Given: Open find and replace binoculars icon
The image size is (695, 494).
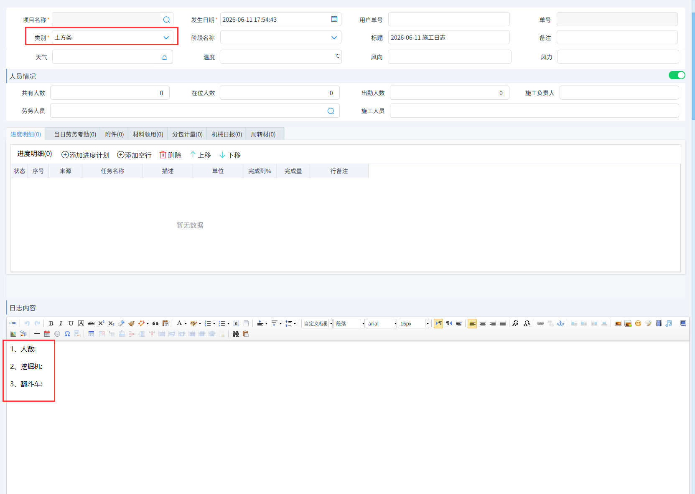Looking at the screenshot, I should tap(236, 334).
